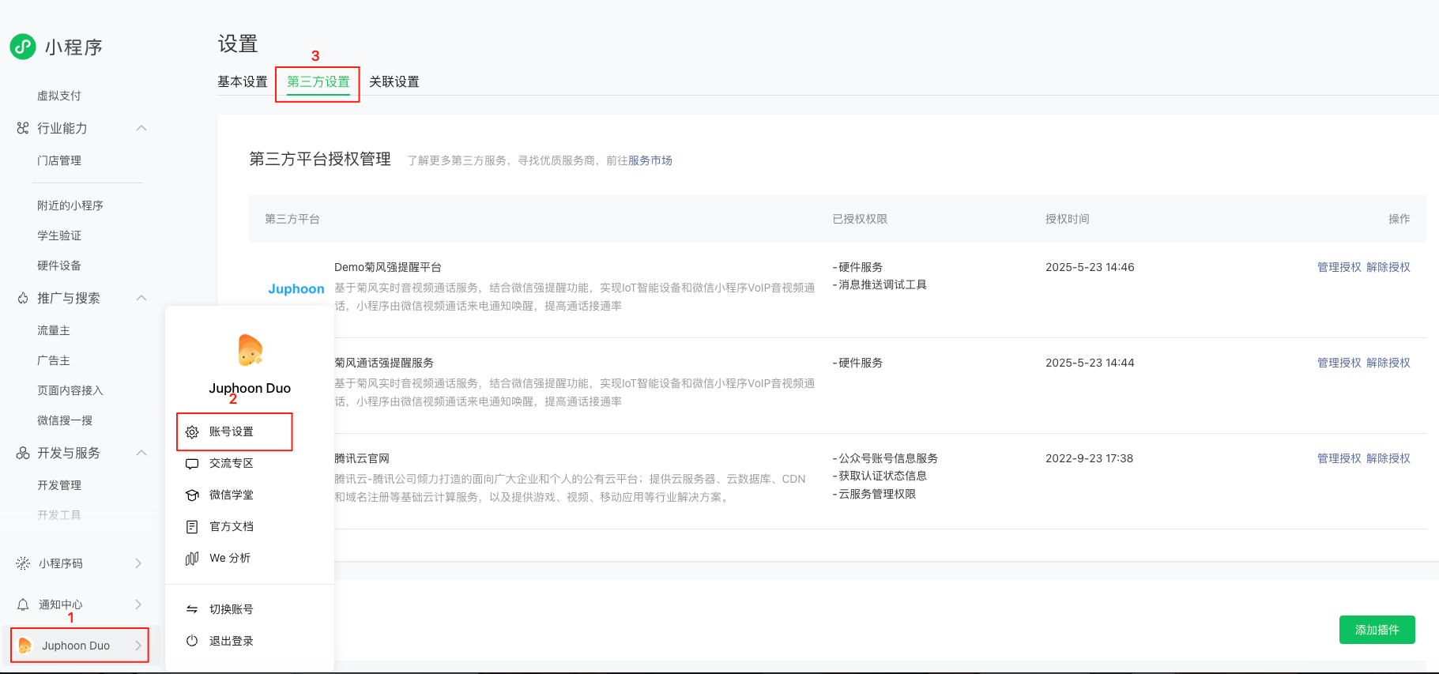Viewport: 1439px width, 674px height.
Task: Open 开发工具 in the sidebar
Action: 59,515
